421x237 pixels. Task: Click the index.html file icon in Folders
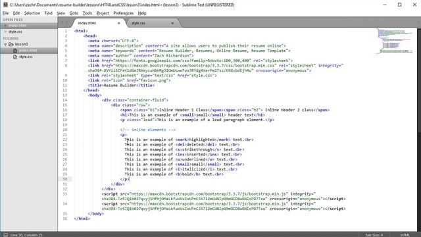click(15, 51)
